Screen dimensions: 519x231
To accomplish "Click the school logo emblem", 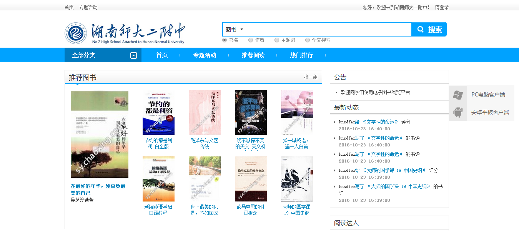I will [76, 33].
